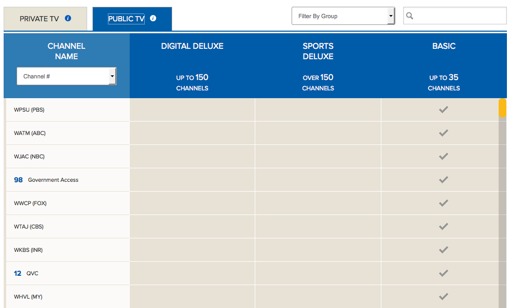
Task: Open the Filter By Group dropdown
Action: point(343,16)
